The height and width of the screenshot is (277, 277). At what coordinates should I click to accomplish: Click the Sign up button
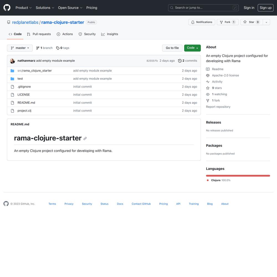(266, 8)
